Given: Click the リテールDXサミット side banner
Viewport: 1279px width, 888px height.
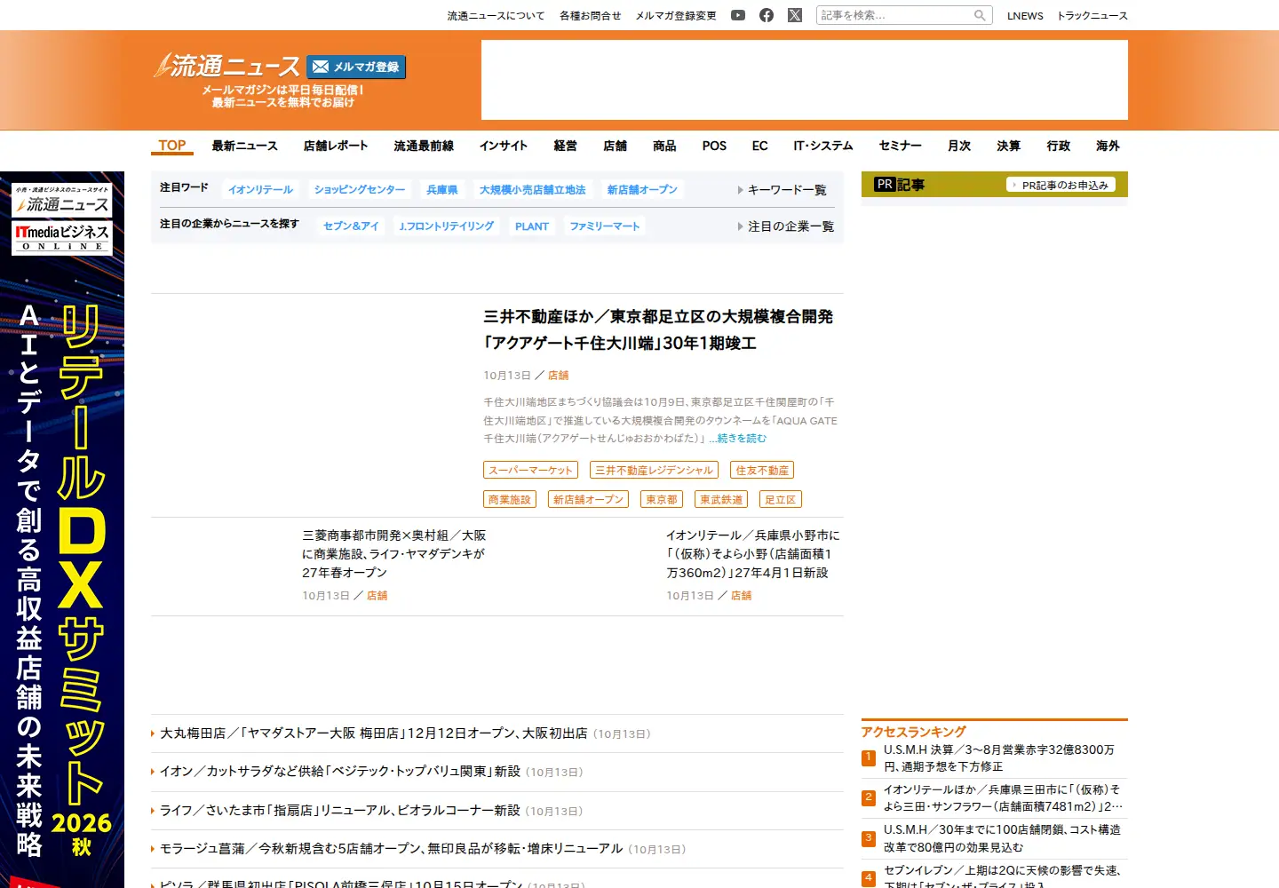Looking at the screenshot, I should 62,529.
